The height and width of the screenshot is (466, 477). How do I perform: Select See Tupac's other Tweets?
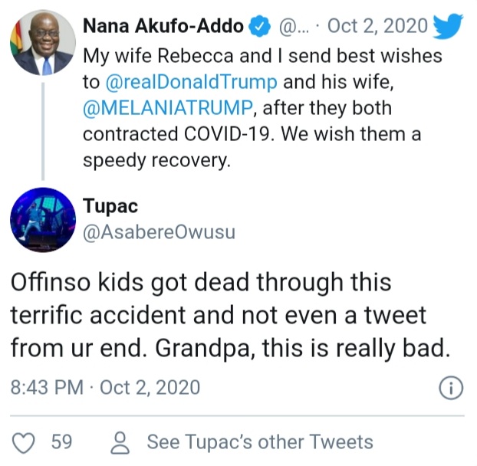pyautogui.click(x=260, y=441)
